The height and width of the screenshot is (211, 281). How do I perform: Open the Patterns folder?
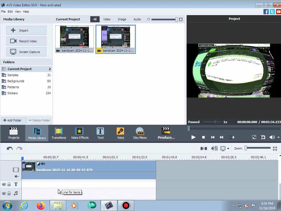tap(26, 87)
